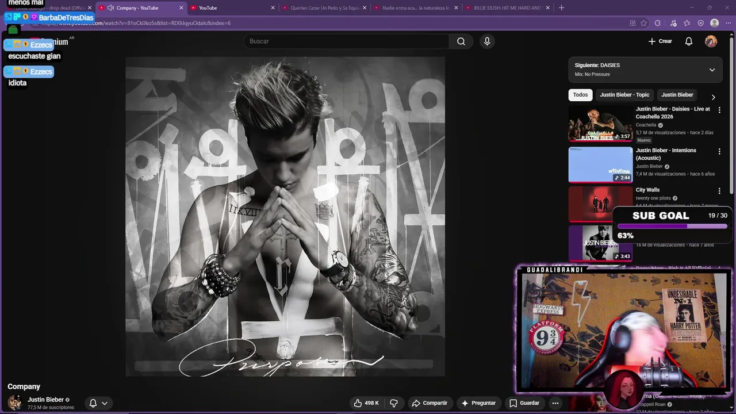
Task: Open the City Walls video title
Action: (x=647, y=190)
